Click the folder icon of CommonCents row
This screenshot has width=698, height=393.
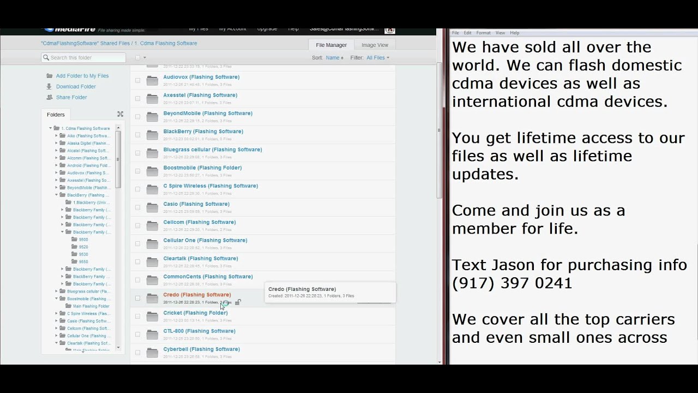click(x=152, y=280)
